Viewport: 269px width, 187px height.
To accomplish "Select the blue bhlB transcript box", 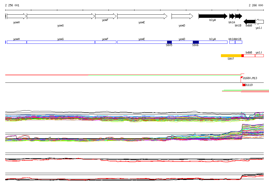I will pyautogui.click(x=239, y=42).
